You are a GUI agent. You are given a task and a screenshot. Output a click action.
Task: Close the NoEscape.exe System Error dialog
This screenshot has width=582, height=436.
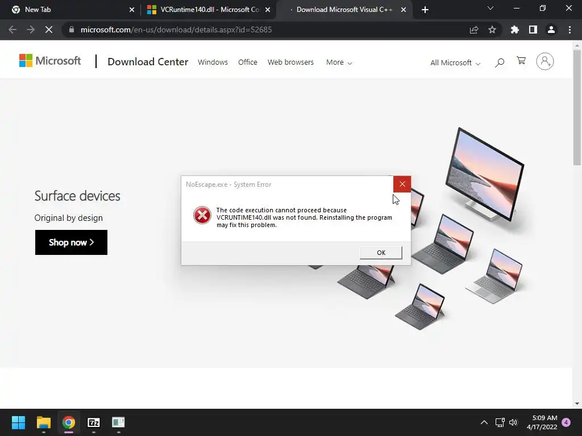[x=402, y=185]
